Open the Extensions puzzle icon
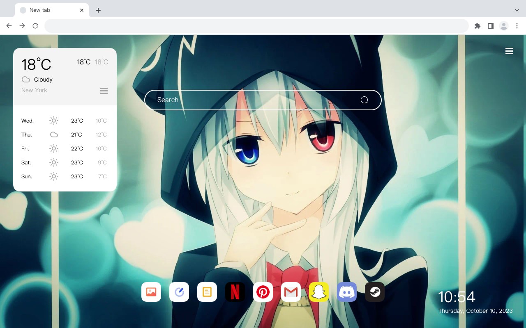Viewport: 526px width, 328px height. click(x=478, y=26)
